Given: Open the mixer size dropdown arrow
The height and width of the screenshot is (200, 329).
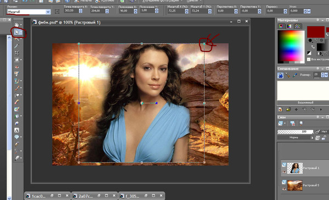Looking at the screenshot, I should 326,75.
